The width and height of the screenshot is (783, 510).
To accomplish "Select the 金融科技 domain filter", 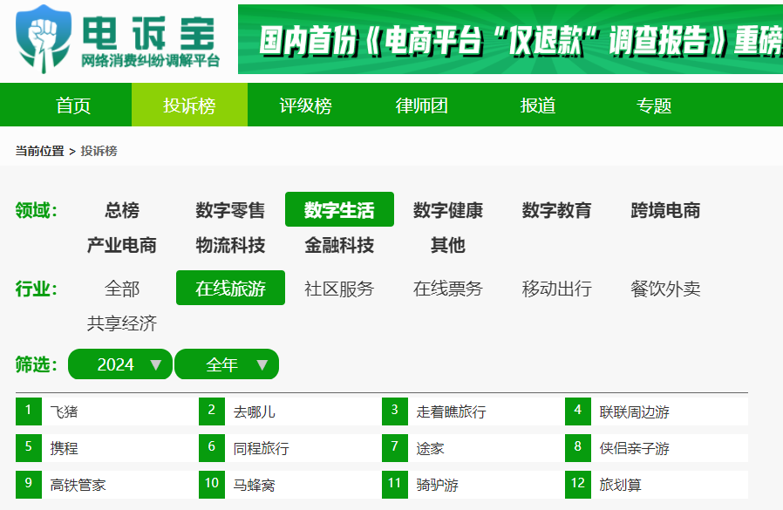I will click(339, 245).
